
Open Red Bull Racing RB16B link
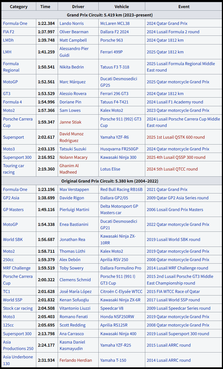[121, 190]
